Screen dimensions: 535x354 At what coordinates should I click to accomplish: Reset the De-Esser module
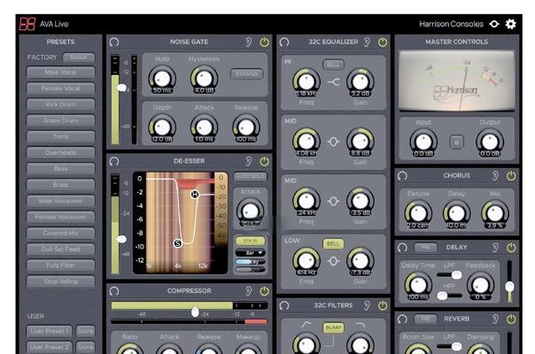coord(114,161)
